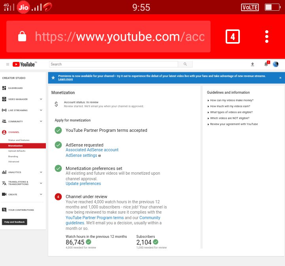Image resolution: width=285 pixels, height=266 pixels.
Task: Open the Branding settings page
Action: 13,156
